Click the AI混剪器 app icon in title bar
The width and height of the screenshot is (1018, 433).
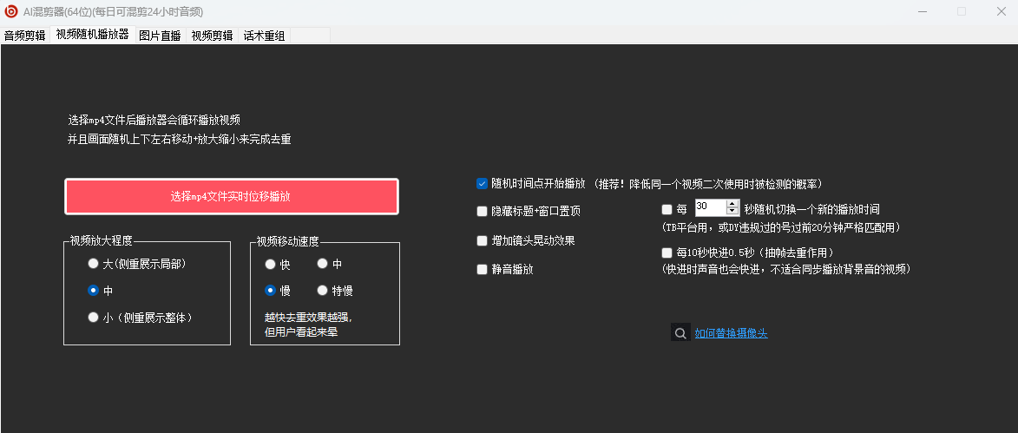[12, 11]
